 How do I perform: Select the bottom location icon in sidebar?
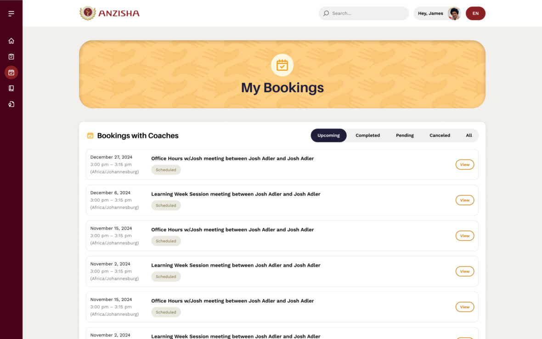[x=11, y=104]
